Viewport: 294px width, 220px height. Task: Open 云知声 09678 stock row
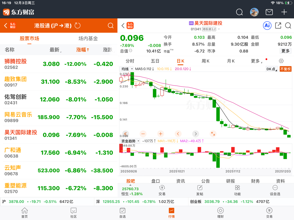[59, 170]
